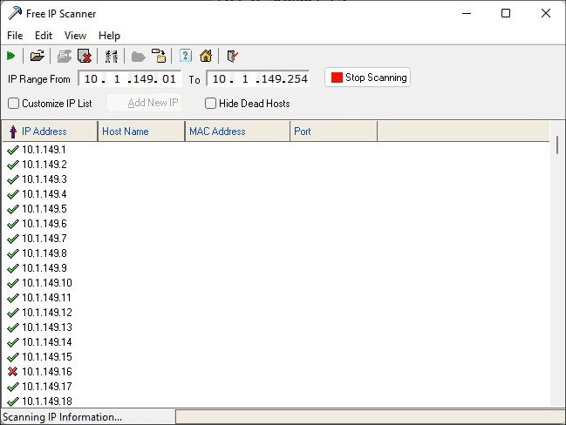
Task: Open the Edit menu
Action: point(44,36)
